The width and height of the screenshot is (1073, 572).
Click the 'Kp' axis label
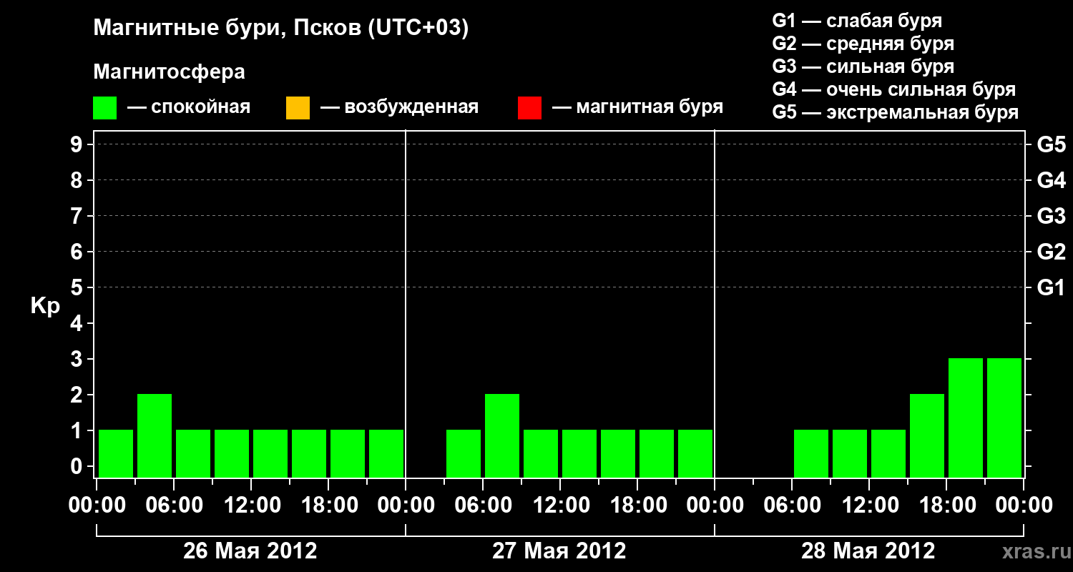(x=45, y=306)
